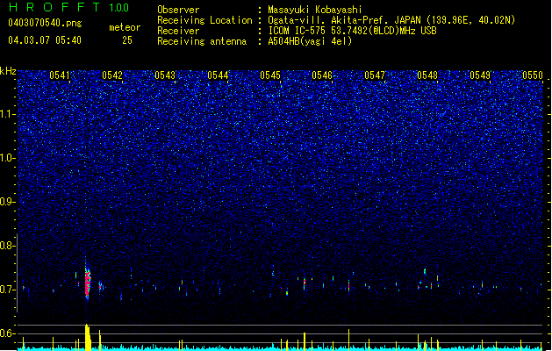Click the Receiver field label
This screenshot has height=351, width=552.
pos(178,31)
